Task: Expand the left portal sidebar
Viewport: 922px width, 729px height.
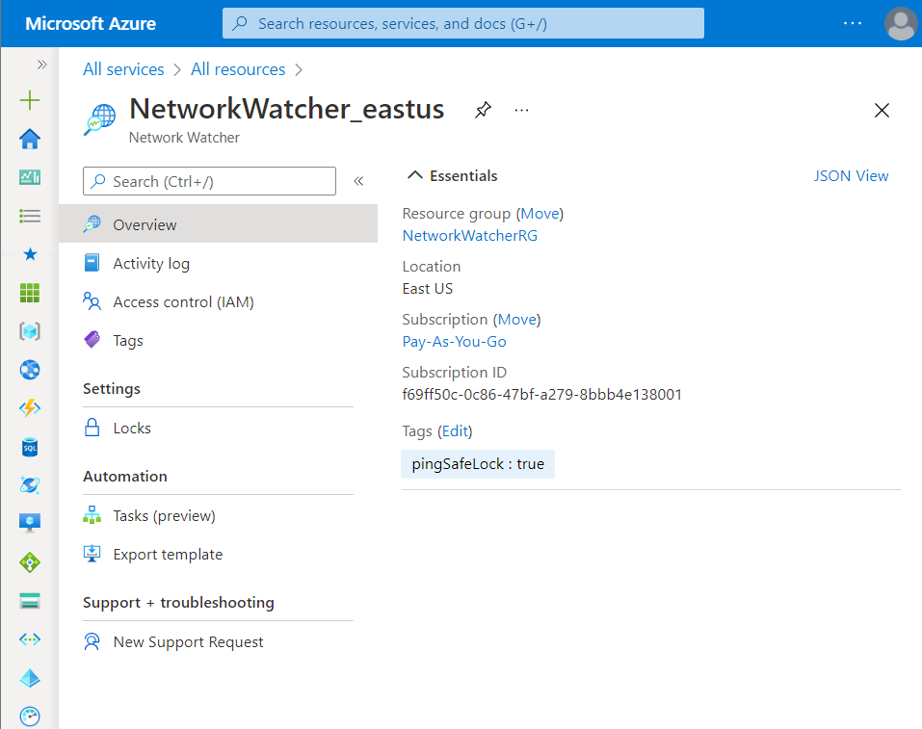Action: [41, 65]
